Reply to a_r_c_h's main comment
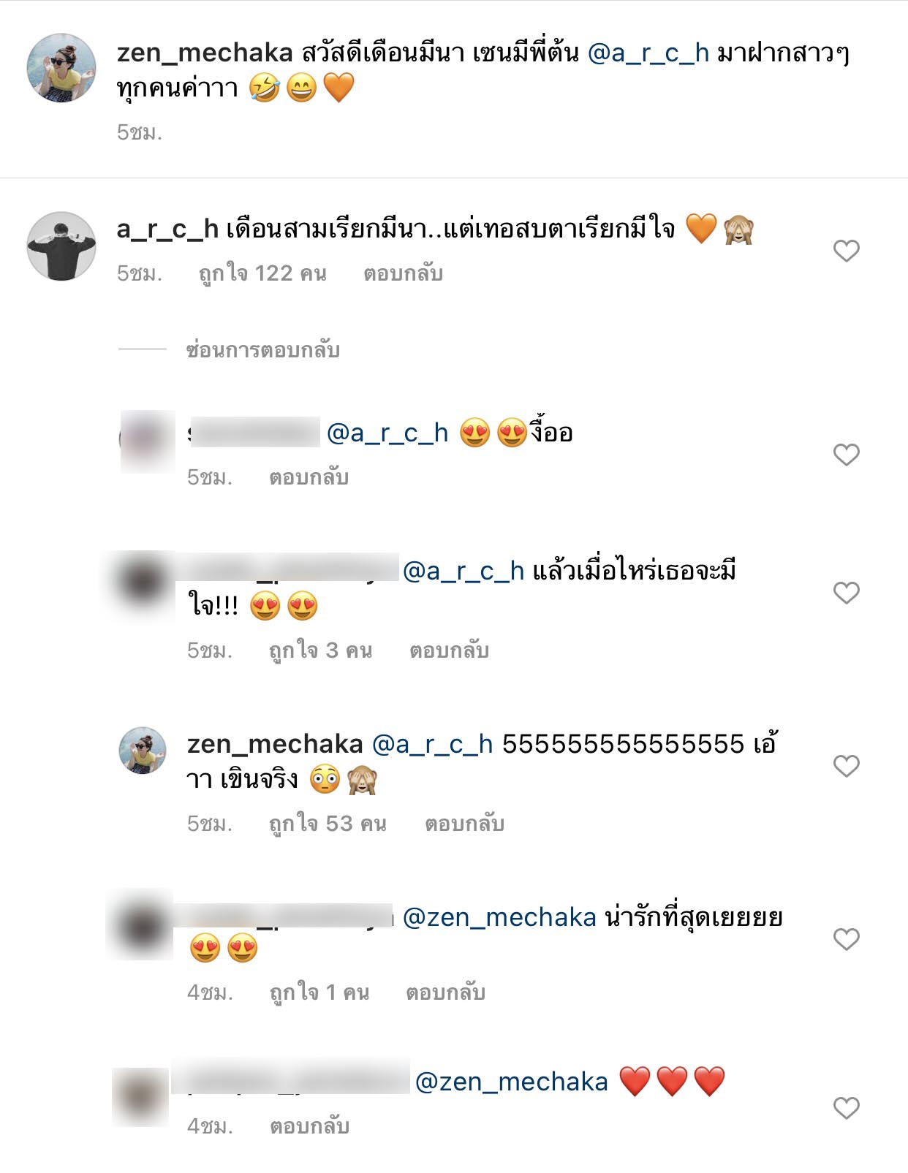This screenshot has width=908, height=1173. pyautogui.click(x=404, y=273)
